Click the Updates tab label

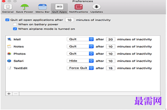click(97, 12)
